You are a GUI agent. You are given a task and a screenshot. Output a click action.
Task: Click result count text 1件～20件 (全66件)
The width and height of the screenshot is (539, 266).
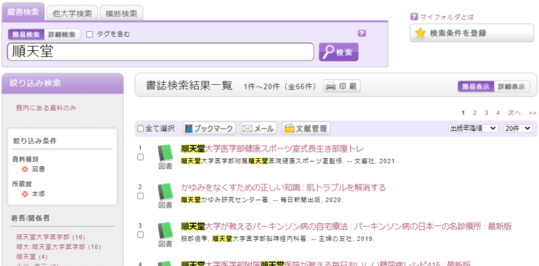(280, 87)
